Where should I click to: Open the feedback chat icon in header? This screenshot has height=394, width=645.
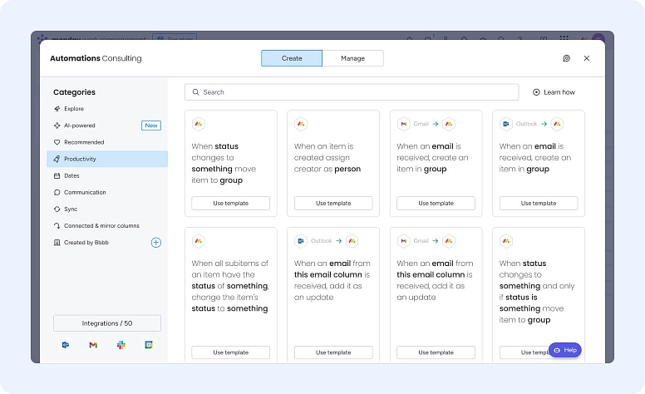click(x=566, y=58)
